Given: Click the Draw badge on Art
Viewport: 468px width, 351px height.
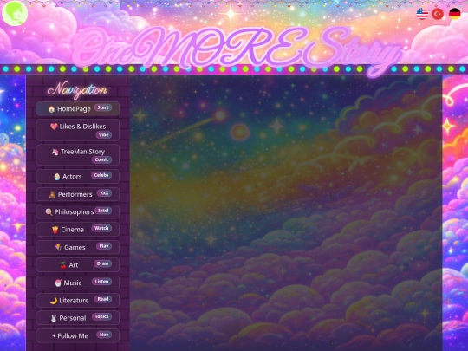Looking at the screenshot, I should click(102, 263).
